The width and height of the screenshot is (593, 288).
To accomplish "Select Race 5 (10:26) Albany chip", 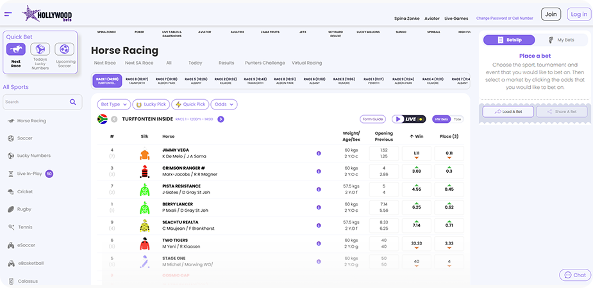I will click(x=196, y=81).
